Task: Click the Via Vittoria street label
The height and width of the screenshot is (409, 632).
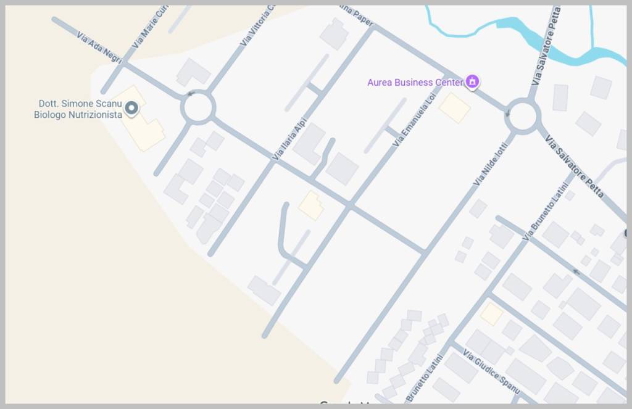Action: [257, 26]
